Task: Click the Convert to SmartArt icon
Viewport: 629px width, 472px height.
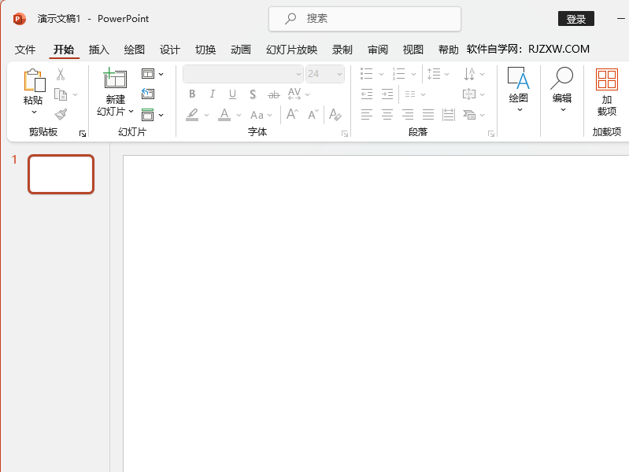Action: 469,115
